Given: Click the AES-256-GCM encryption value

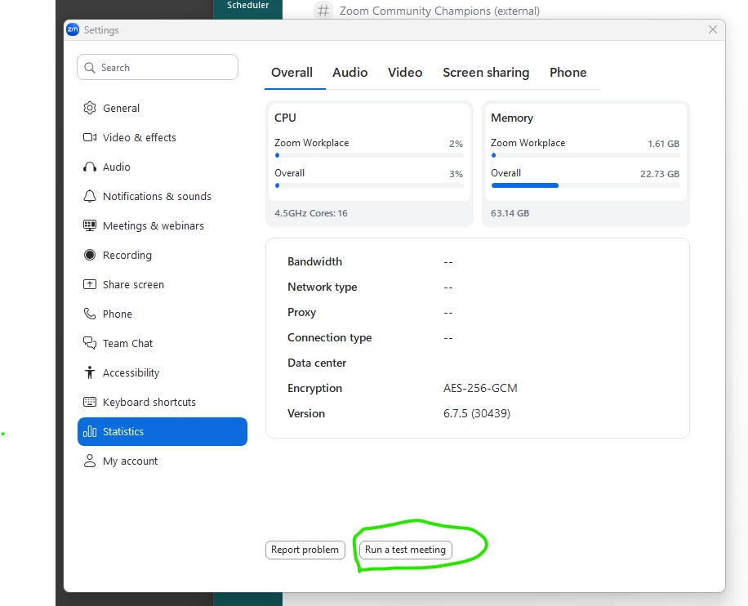Looking at the screenshot, I should click(x=480, y=389).
